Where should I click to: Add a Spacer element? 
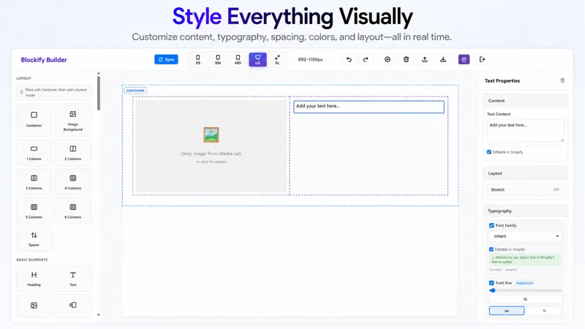click(34, 239)
